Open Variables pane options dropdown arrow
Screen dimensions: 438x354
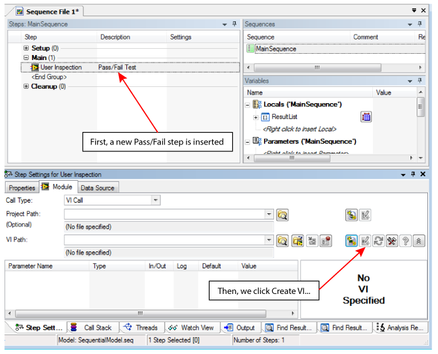click(410, 81)
